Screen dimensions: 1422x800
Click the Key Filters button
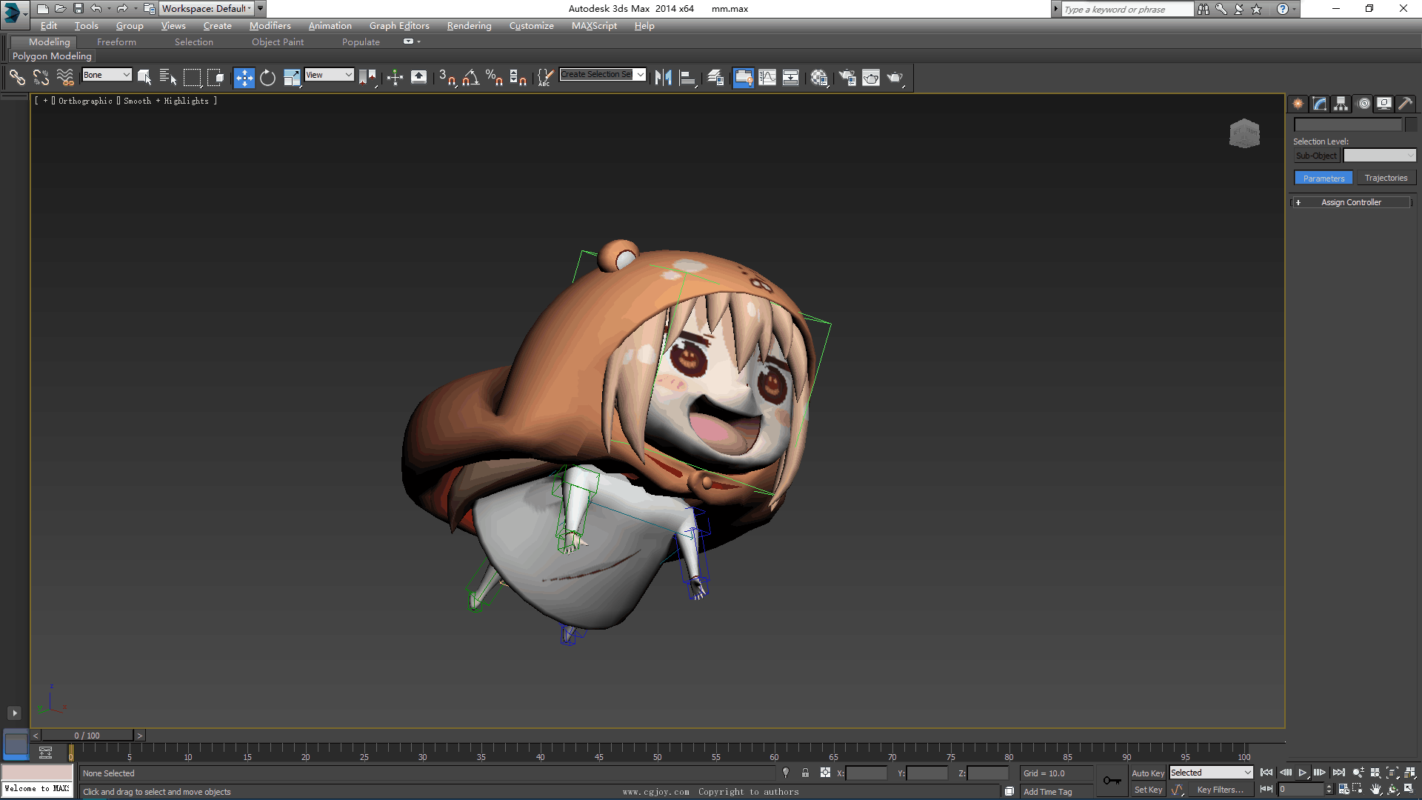1220,790
